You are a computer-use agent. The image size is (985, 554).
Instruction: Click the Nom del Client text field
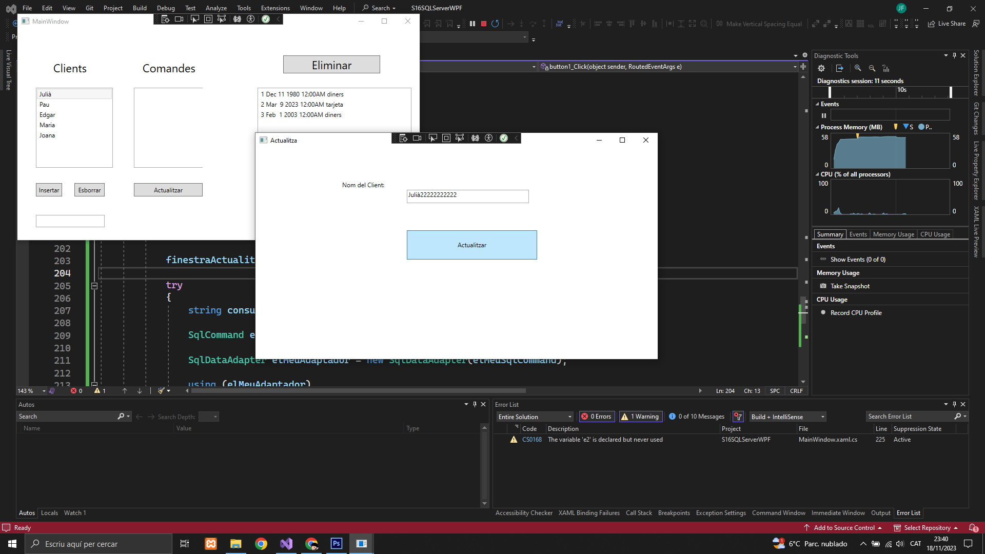467,196
